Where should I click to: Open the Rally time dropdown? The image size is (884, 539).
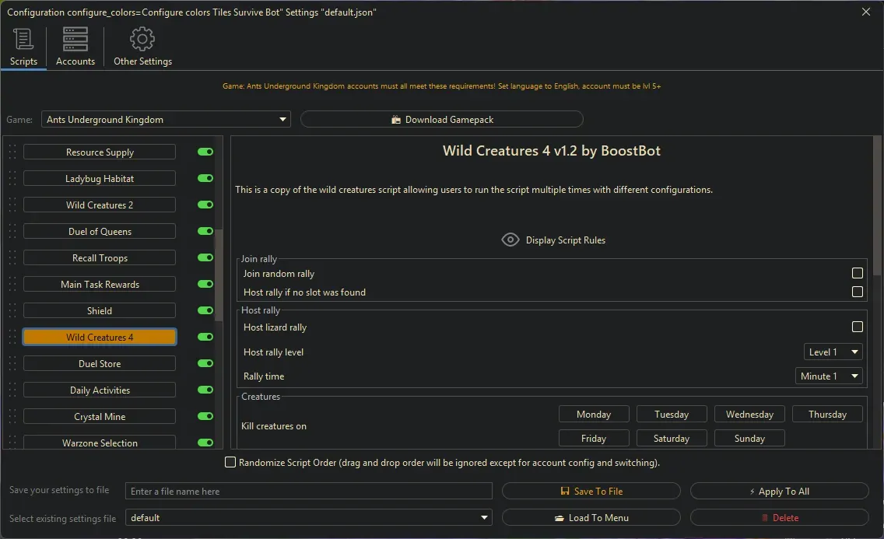tap(828, 376)
